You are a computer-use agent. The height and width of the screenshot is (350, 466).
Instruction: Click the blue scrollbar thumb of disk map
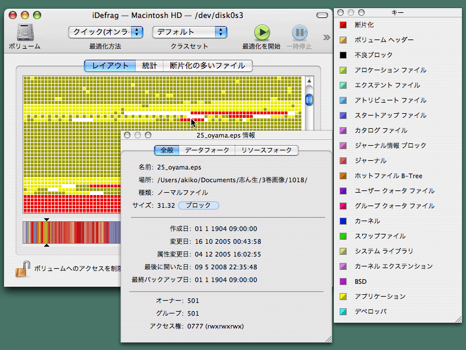pos(309,100)
